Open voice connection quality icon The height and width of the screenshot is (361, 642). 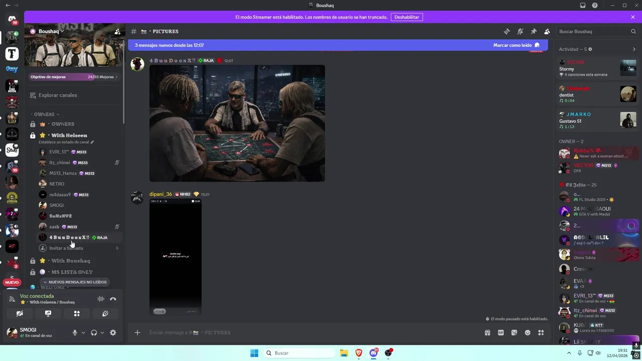12,299
